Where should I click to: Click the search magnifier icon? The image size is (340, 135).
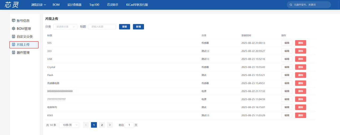[x=291, y=5]
